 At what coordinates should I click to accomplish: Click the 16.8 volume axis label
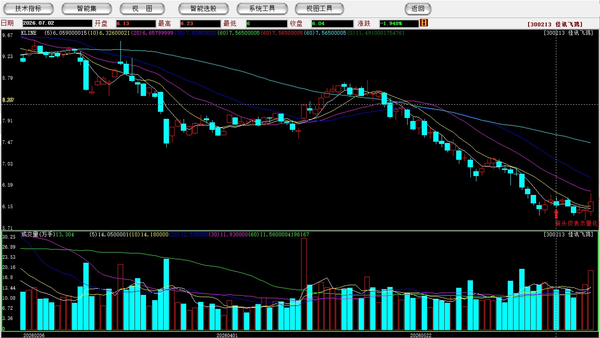point(8,278)
